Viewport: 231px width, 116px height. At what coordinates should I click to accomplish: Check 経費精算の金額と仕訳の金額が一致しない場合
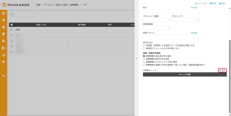click(144, 65)
